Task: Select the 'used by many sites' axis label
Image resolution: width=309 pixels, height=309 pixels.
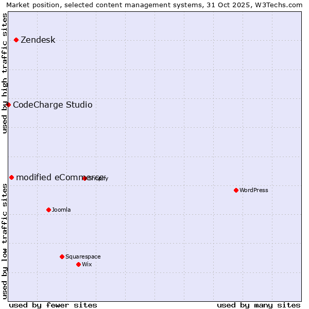Action: (259, 305)
